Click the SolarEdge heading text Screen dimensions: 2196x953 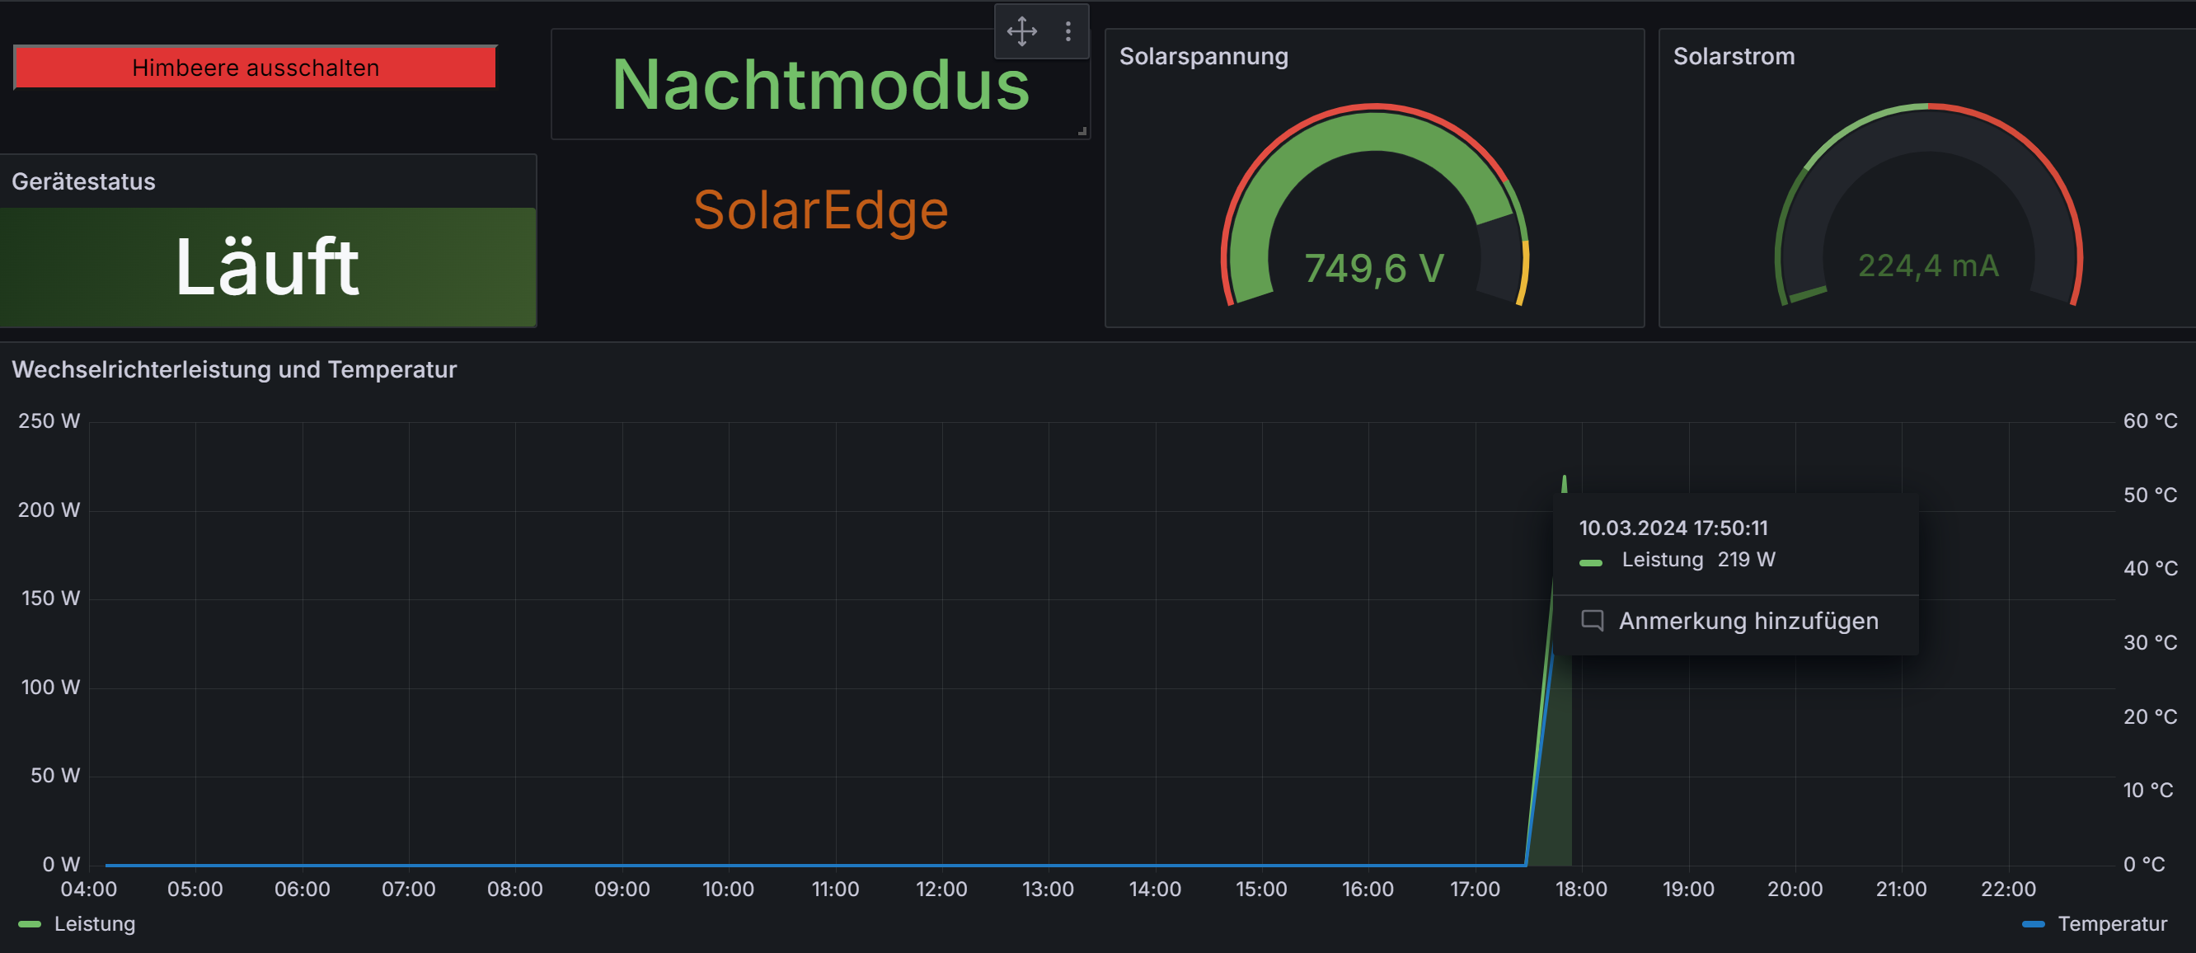pos(820,209)
